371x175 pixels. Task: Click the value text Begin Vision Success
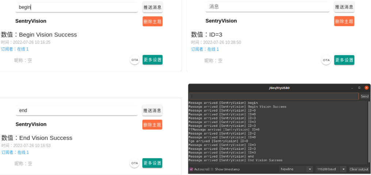[x=48, y=35]
